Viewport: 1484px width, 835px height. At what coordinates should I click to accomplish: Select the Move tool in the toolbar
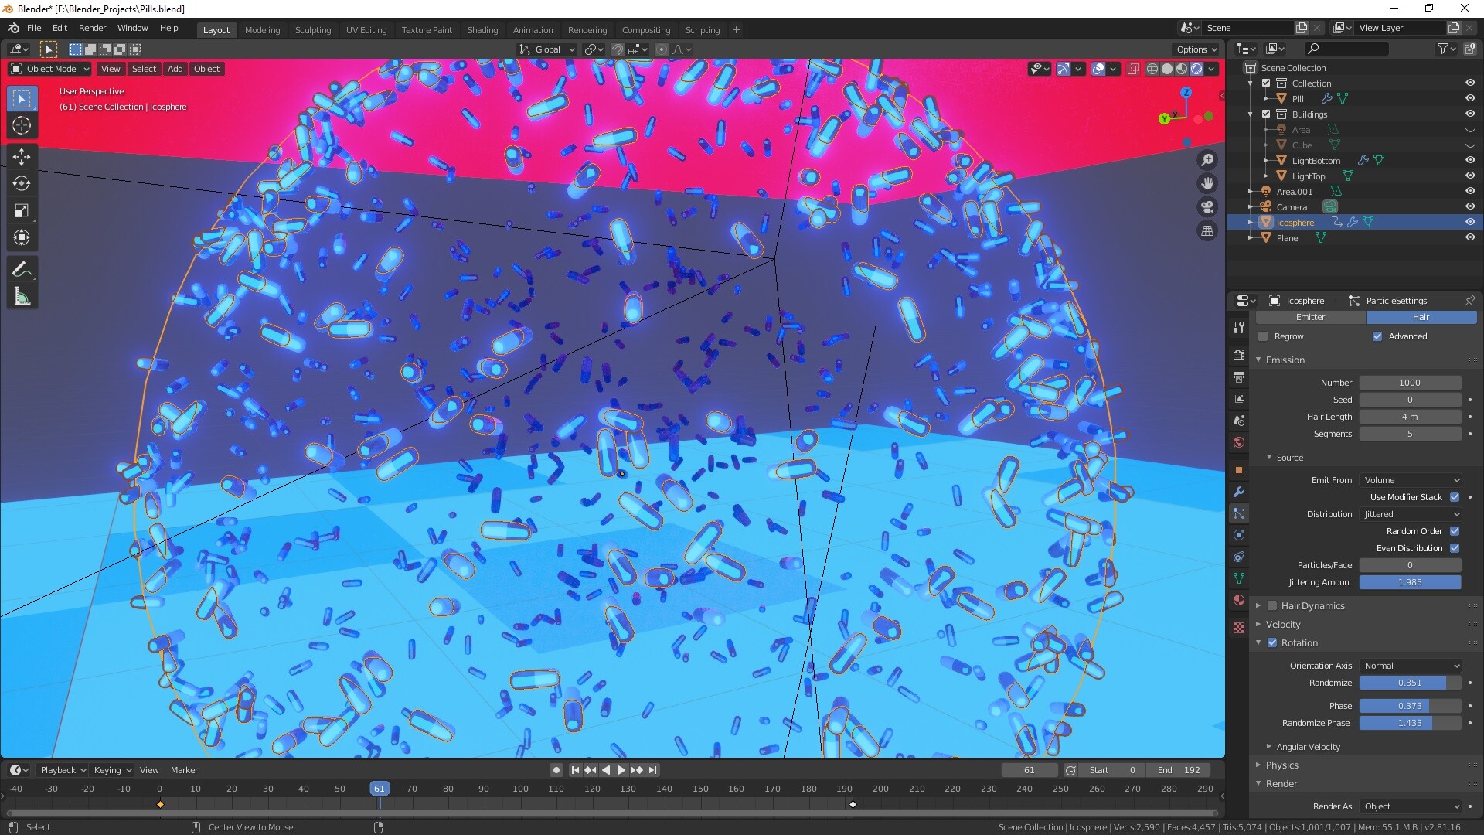click(x=22, y=157)
